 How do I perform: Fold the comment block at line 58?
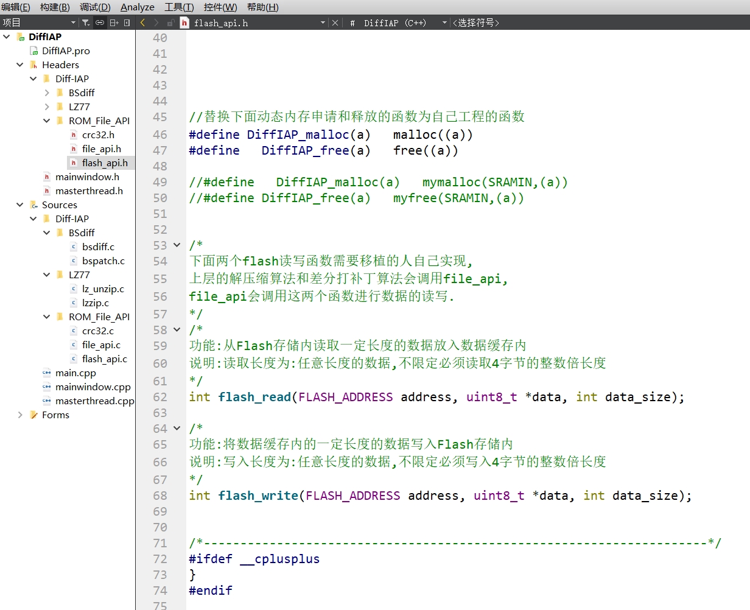click(x=177, y=330)
